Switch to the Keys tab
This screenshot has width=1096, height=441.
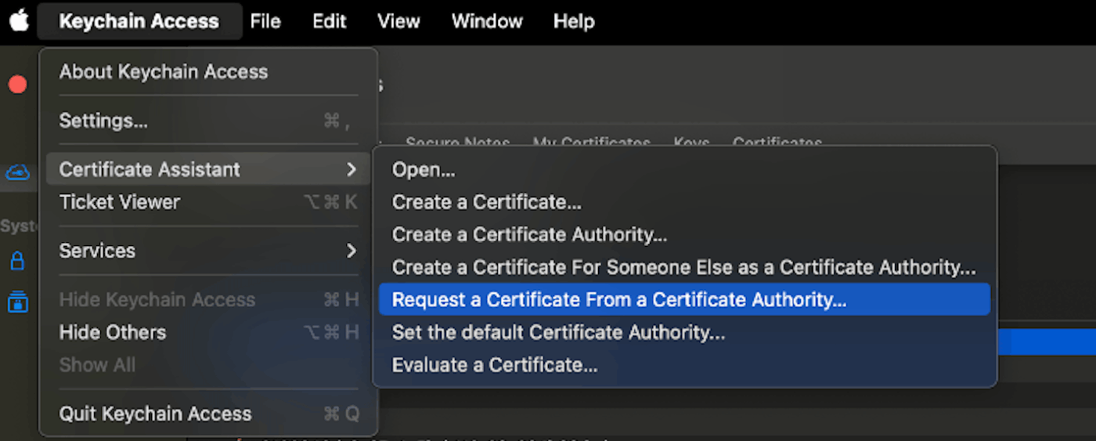pos(692,143)
